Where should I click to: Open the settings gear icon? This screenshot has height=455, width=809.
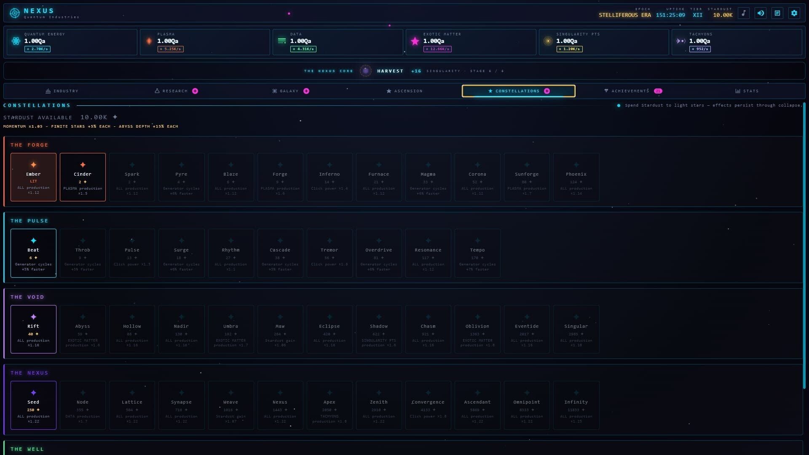(x=794, y=13)
